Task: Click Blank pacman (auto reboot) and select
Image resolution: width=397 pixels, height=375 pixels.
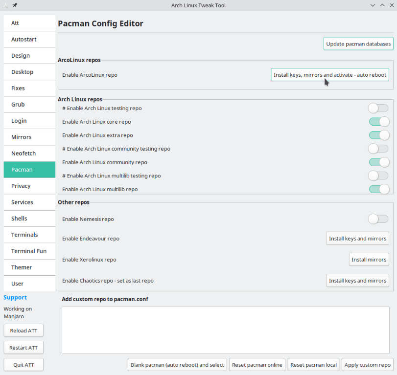Action: tap(177, 365)
